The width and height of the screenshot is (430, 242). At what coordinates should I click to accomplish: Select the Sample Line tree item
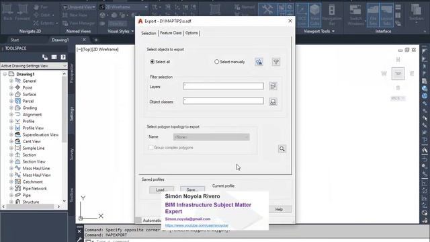(34, 148)
